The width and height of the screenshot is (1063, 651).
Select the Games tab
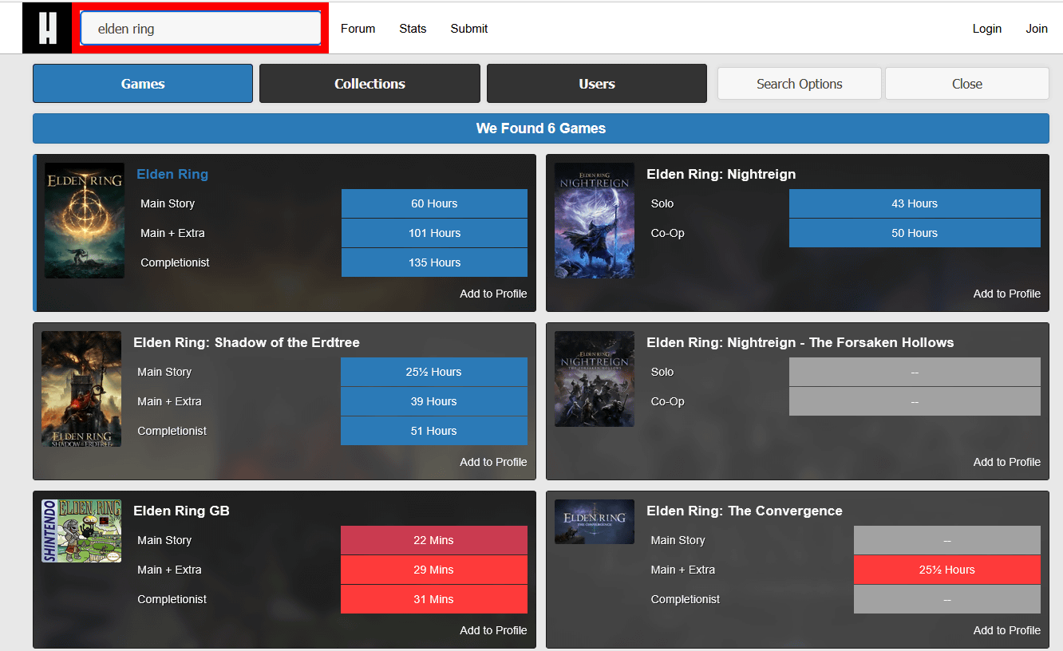click(x=143, y=84)
